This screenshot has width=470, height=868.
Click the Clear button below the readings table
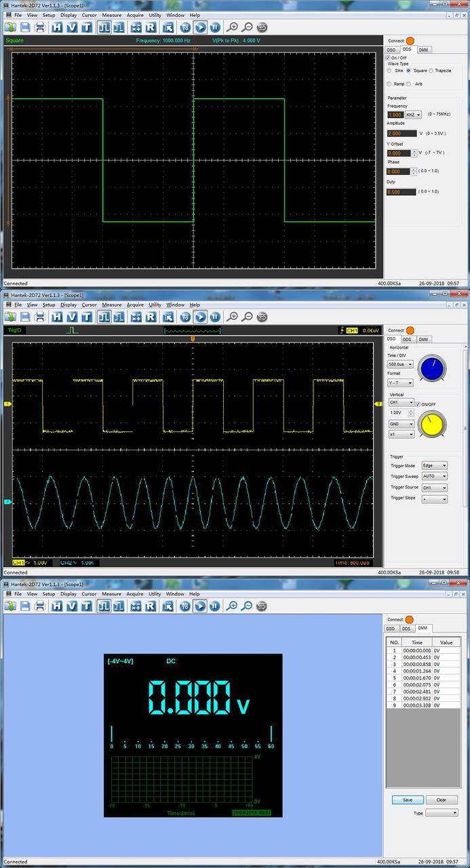[x=442, y=800]
